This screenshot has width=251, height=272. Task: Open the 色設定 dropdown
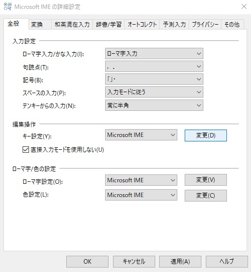pos(141,195)
